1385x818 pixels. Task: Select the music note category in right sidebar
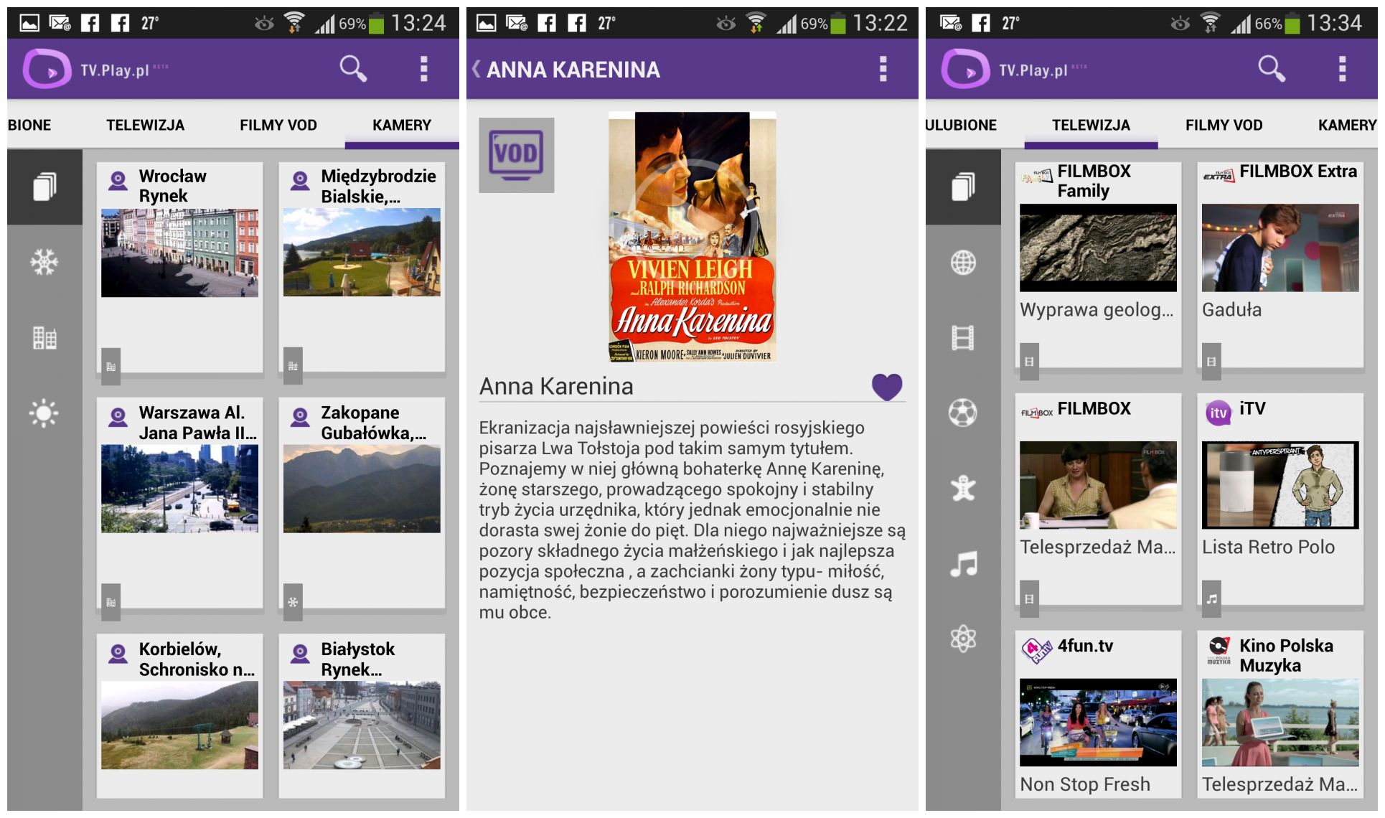pyautogui.click(x=962, y=564)
